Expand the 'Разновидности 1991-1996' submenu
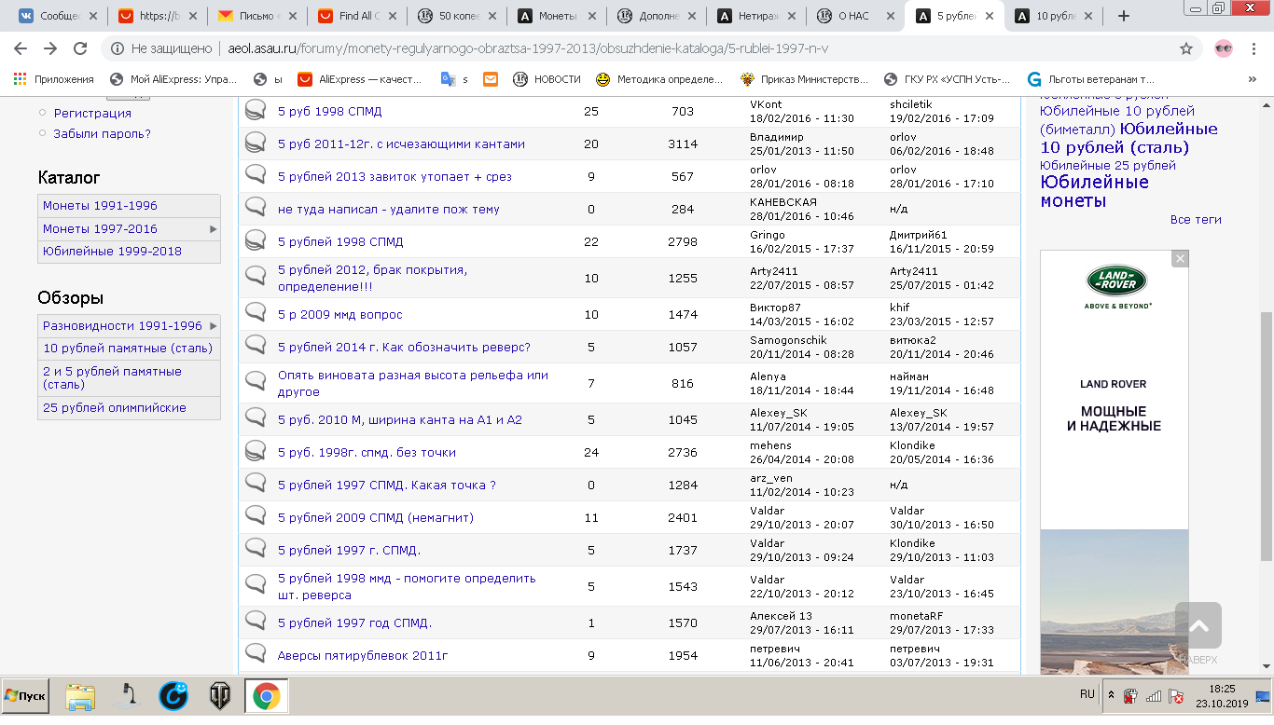This screenshot has width=1274, height=725. coord(213,326)
